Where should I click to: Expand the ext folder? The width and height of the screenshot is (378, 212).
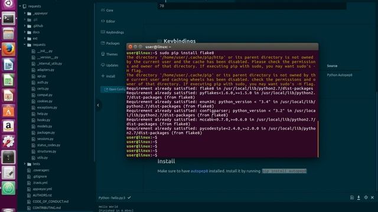point(25,38)
